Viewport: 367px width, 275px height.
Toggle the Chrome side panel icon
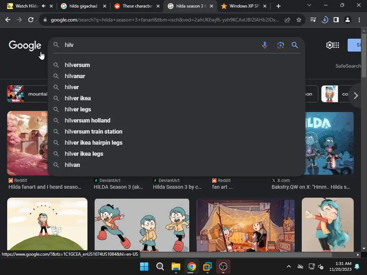(x=336, y=20)
